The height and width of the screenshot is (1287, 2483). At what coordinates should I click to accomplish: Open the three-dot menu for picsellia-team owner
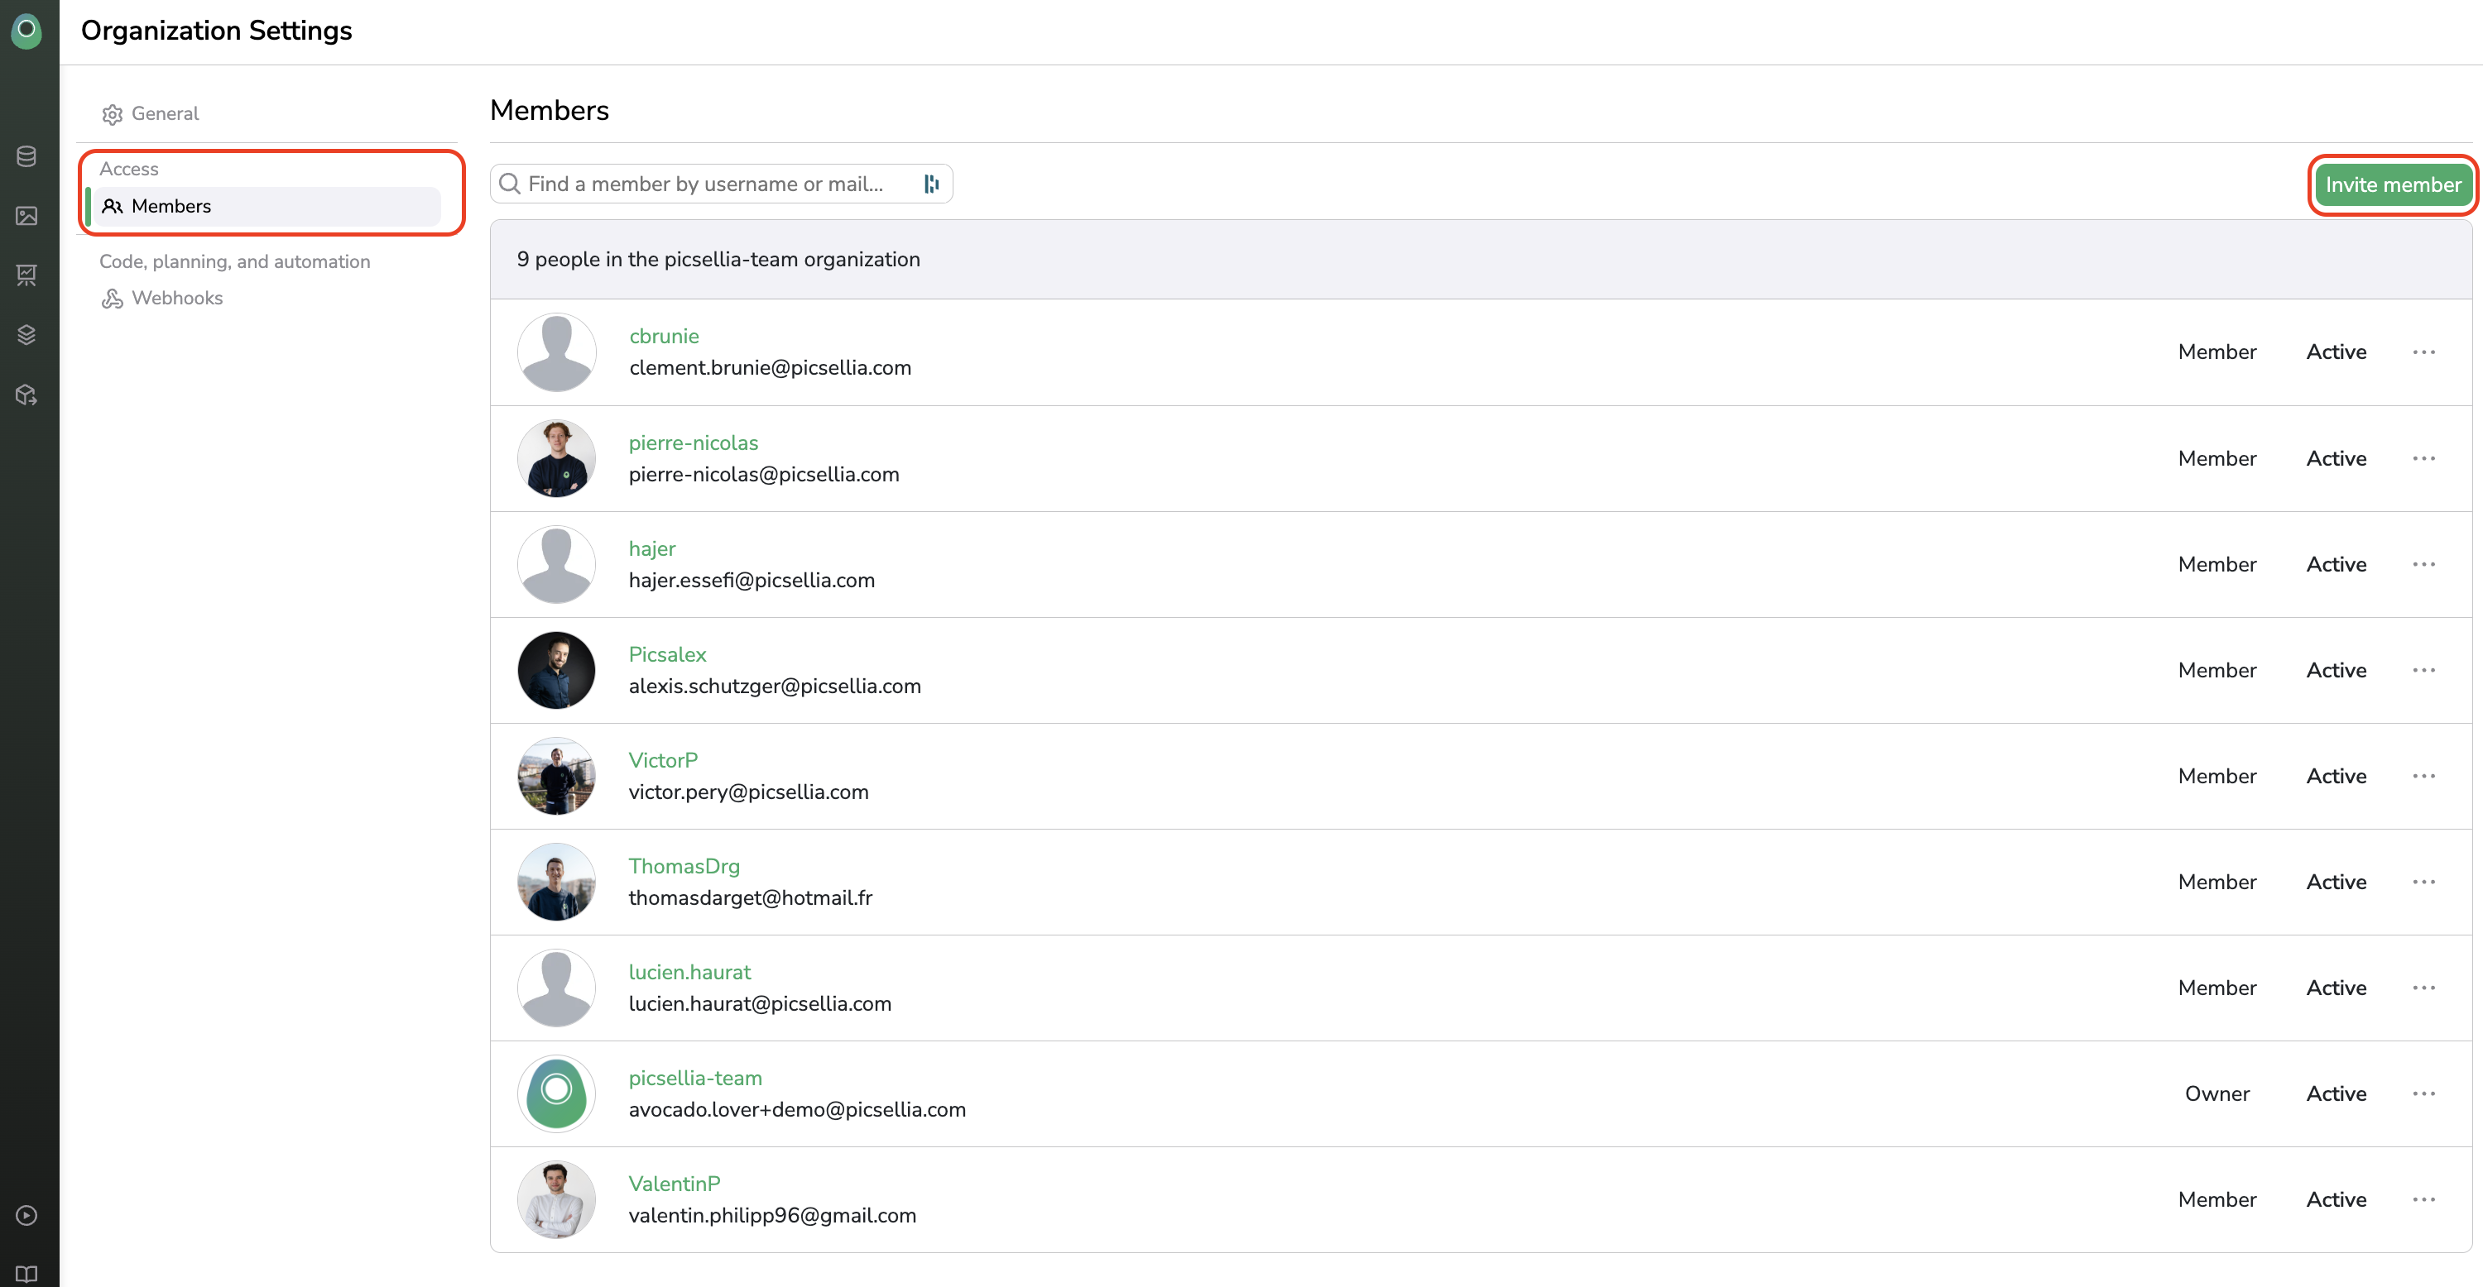click(2423, 1094)
